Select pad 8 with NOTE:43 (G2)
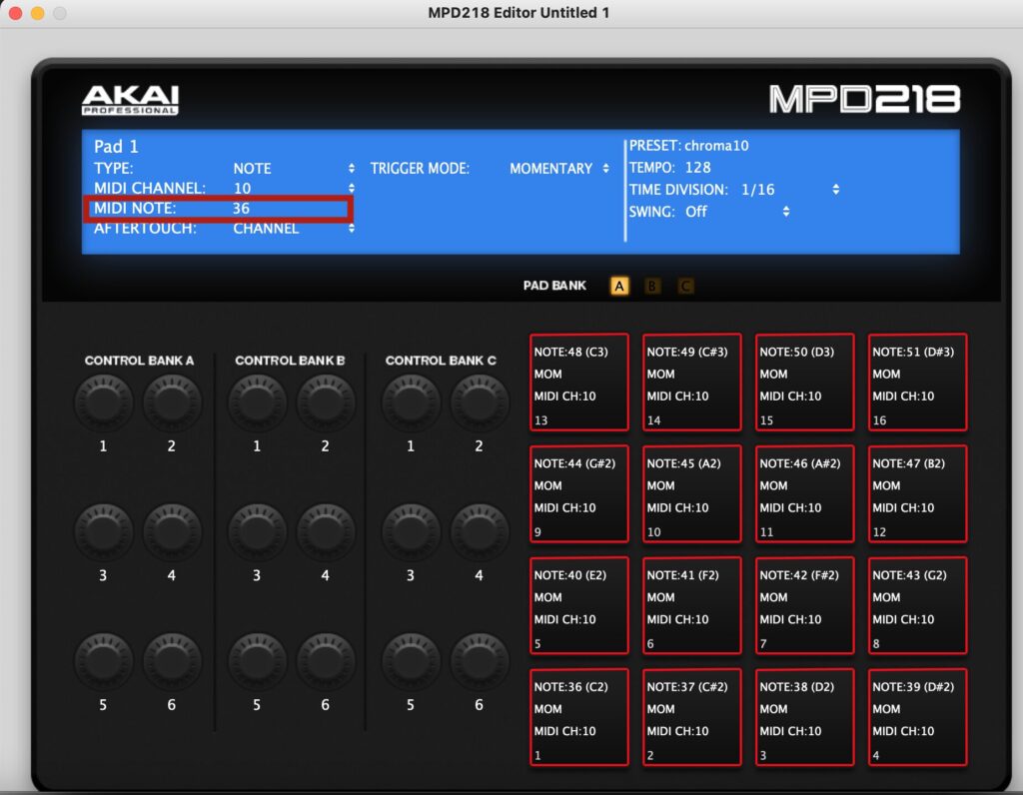 (918, 605)
